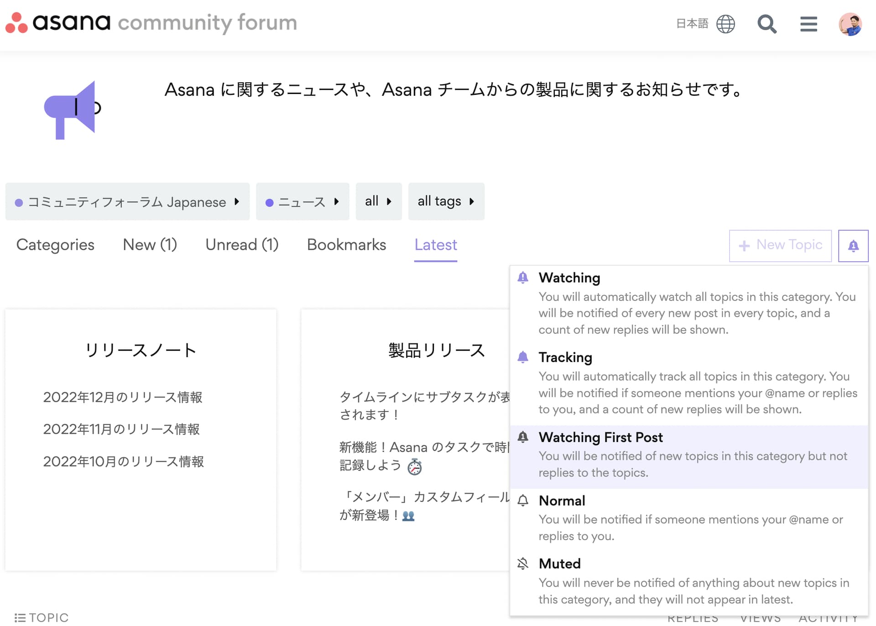Click the user profile avatar
Viewport: 876px width, 626px height.
850,24
